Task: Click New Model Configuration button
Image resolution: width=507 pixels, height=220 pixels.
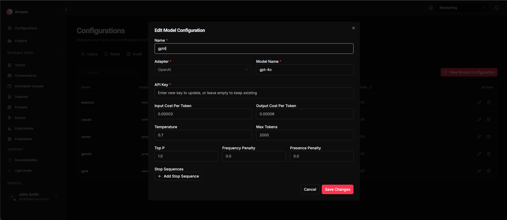Action: (x=469, y=72)
